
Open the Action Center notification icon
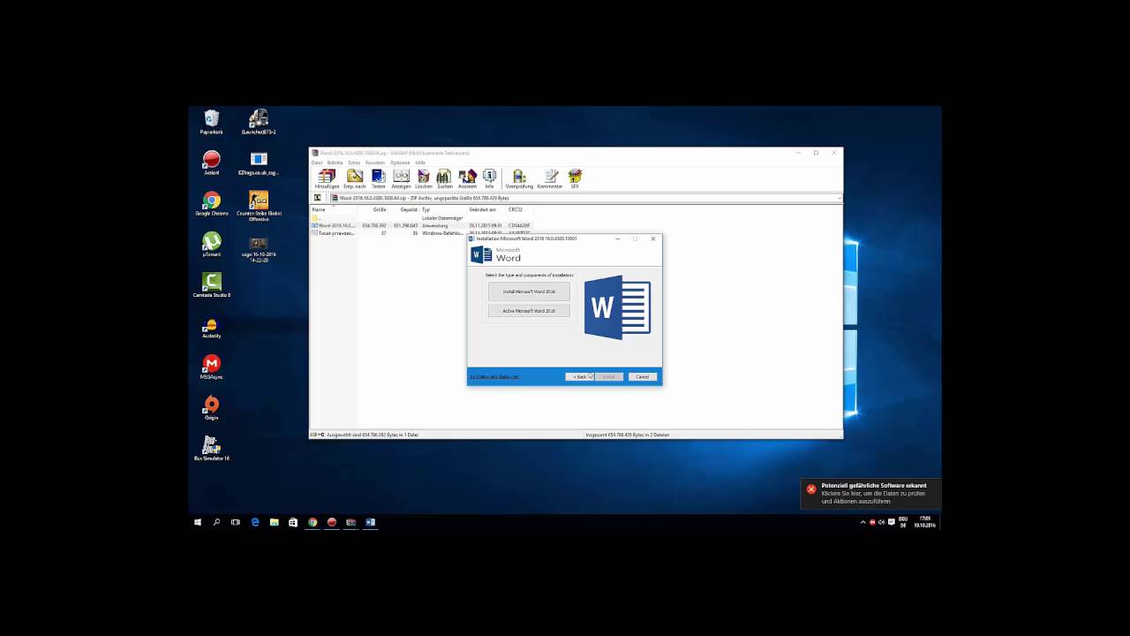pos(890,522)
